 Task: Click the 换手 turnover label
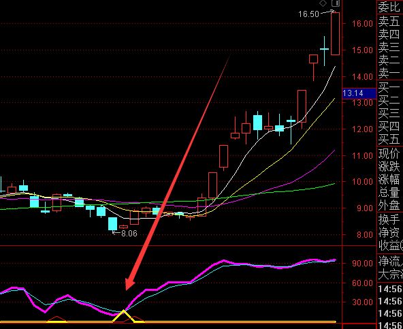(389, 220)
